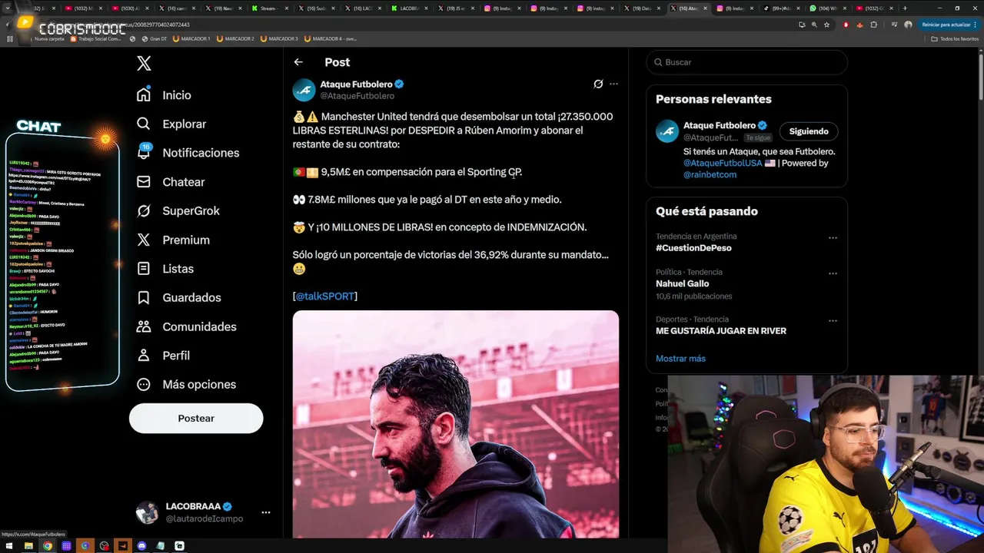The image size is (984, 553).
Task: Open Windows Start menu
Action: point(9,545)
